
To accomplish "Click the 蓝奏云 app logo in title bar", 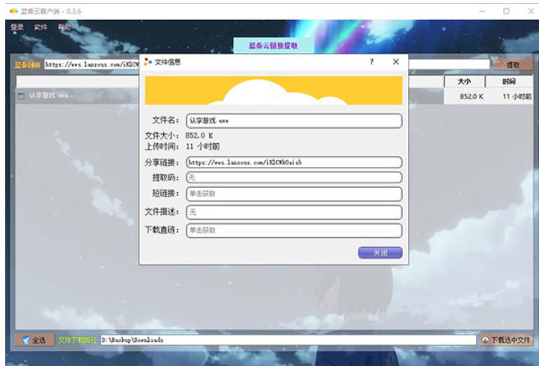I will point(13,11).
